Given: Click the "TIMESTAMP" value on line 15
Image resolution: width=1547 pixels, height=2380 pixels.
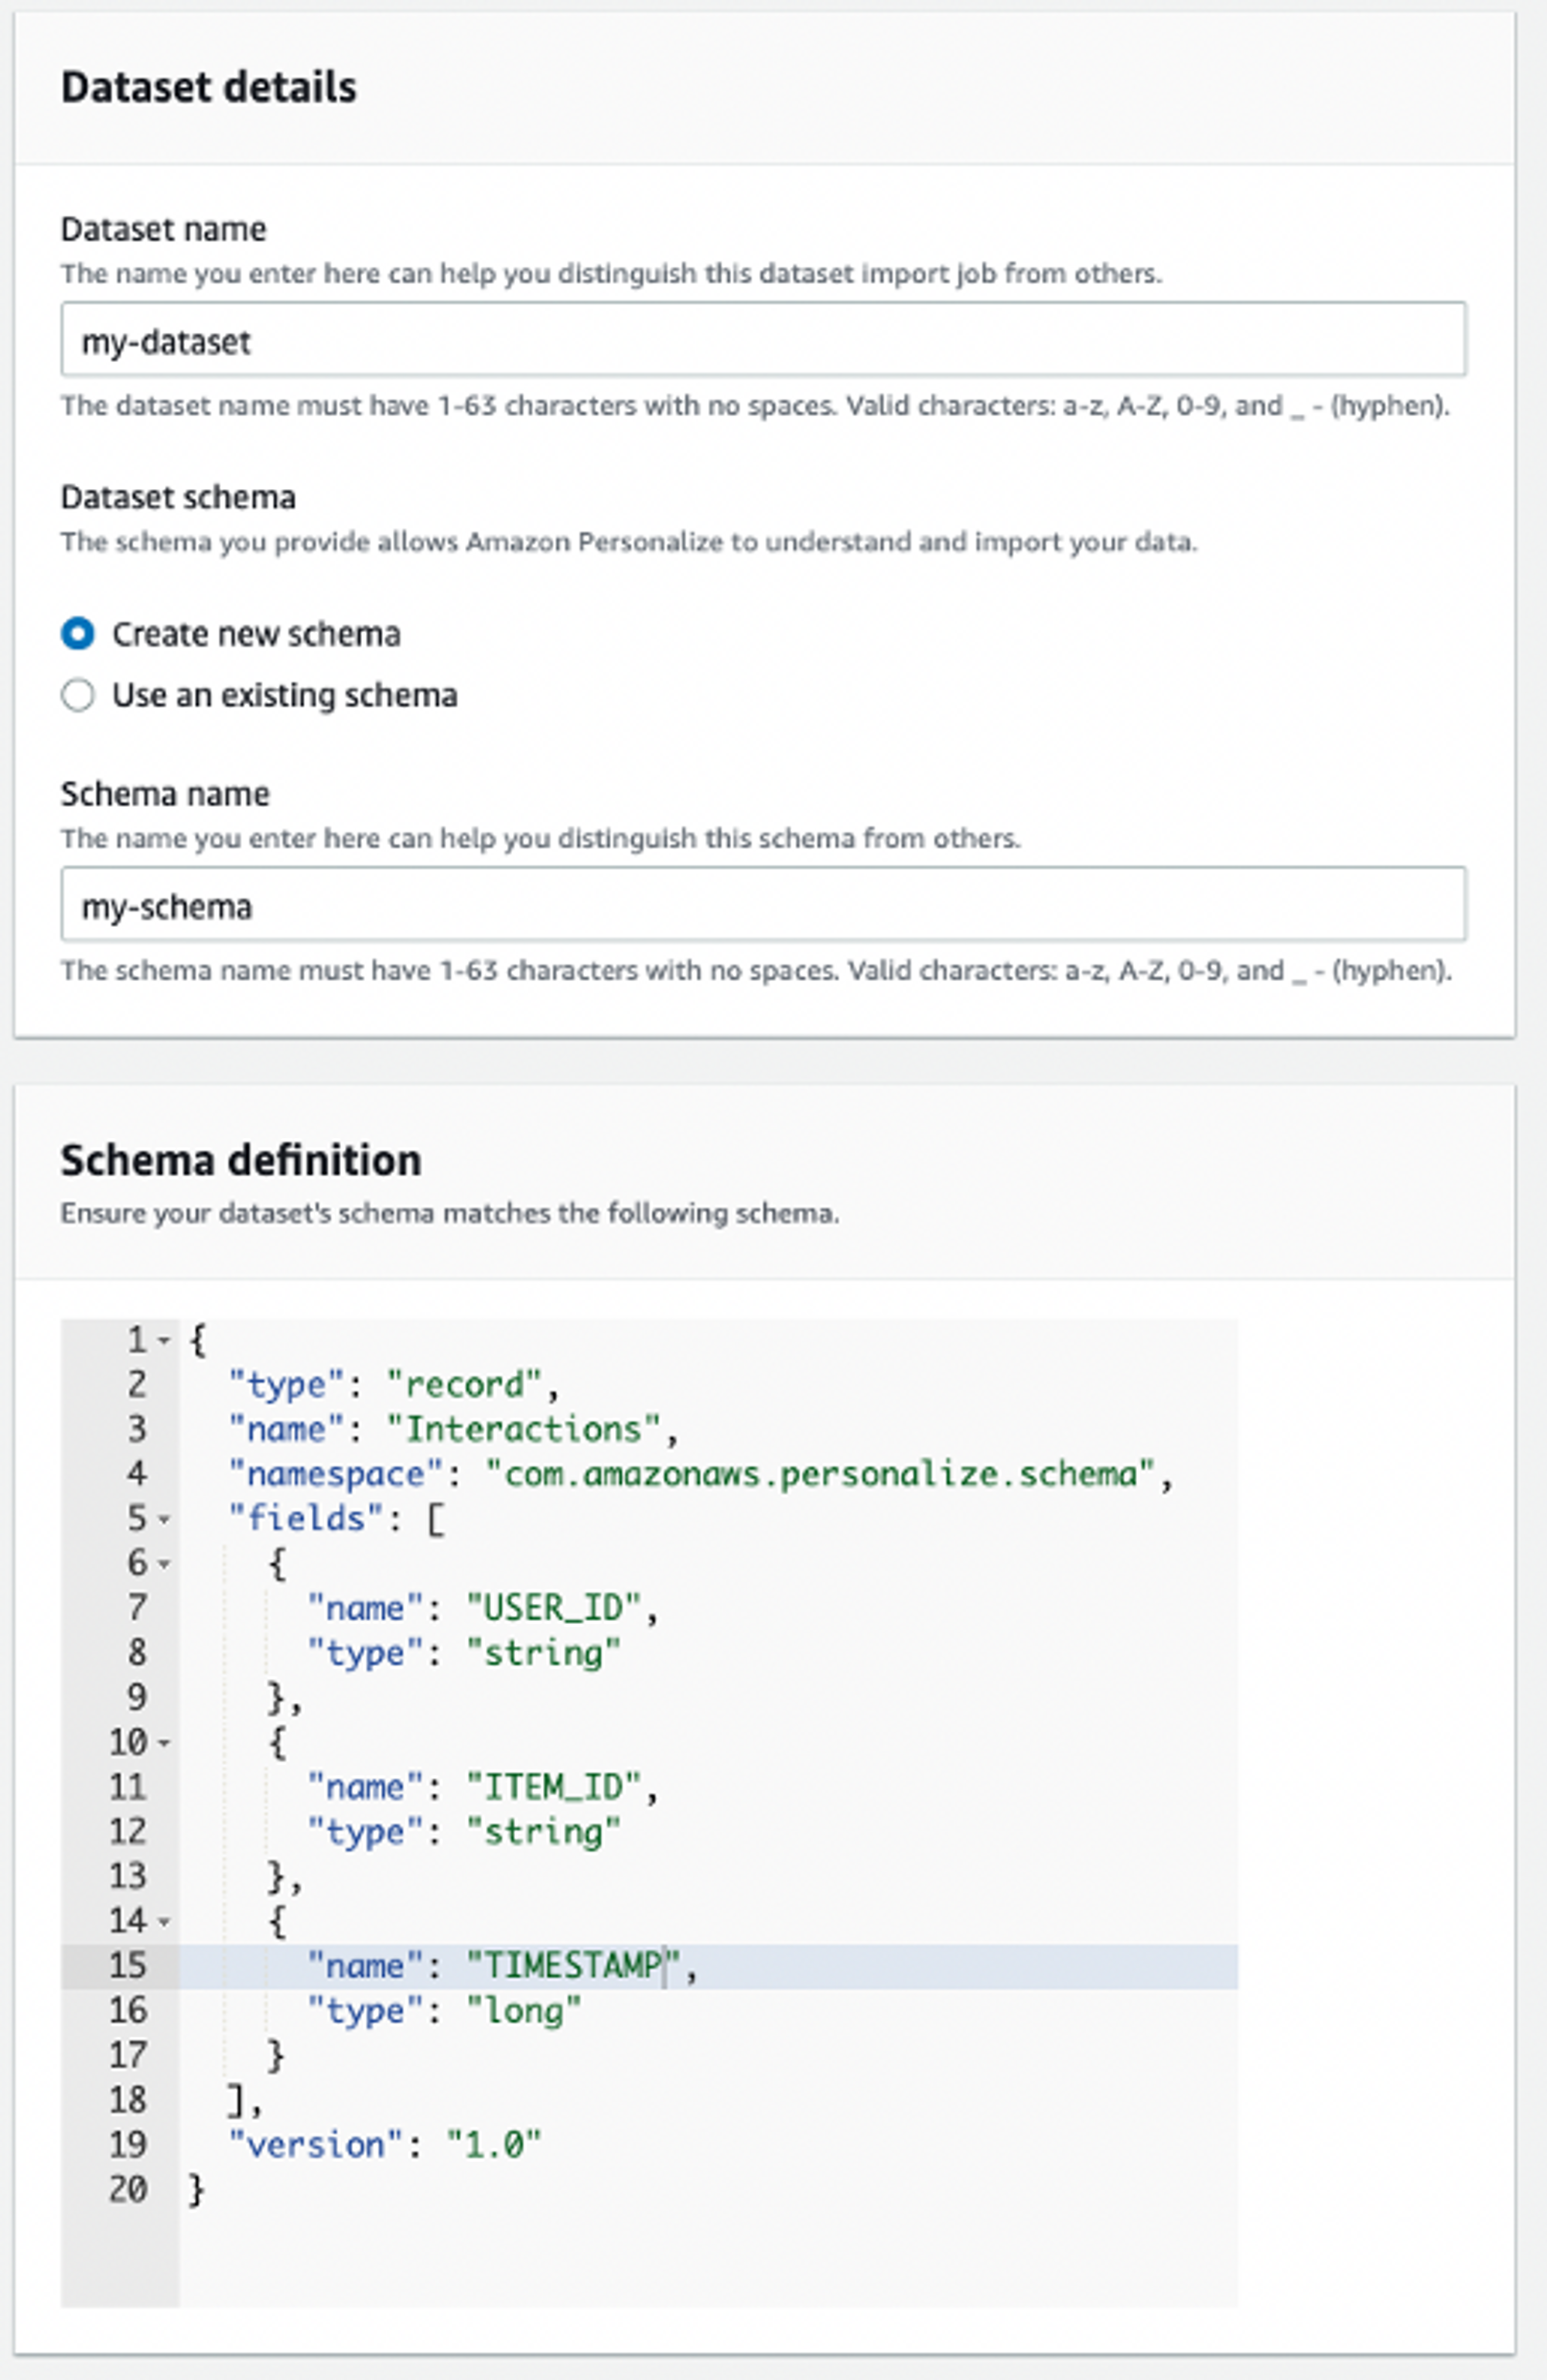Looking at the screenshot, I should (x=574, y=1965).
